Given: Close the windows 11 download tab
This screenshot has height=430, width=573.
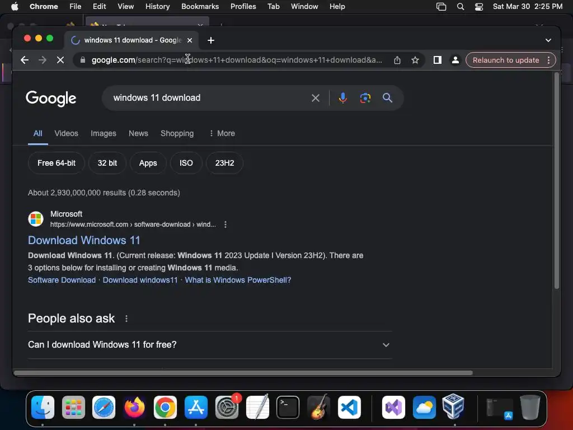Looking at the screenshot, I should [x=190, y=40].
